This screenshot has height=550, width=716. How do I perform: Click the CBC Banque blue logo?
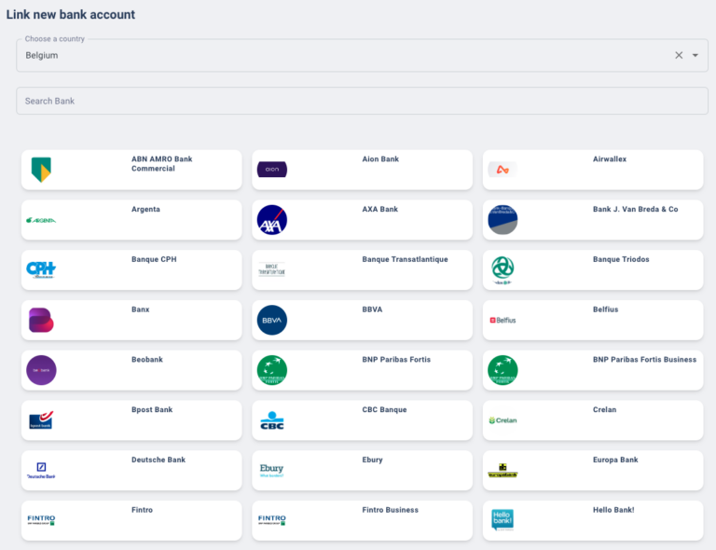(272, 420)
